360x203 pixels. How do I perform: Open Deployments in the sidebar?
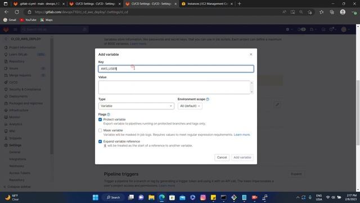click(18, 96)
